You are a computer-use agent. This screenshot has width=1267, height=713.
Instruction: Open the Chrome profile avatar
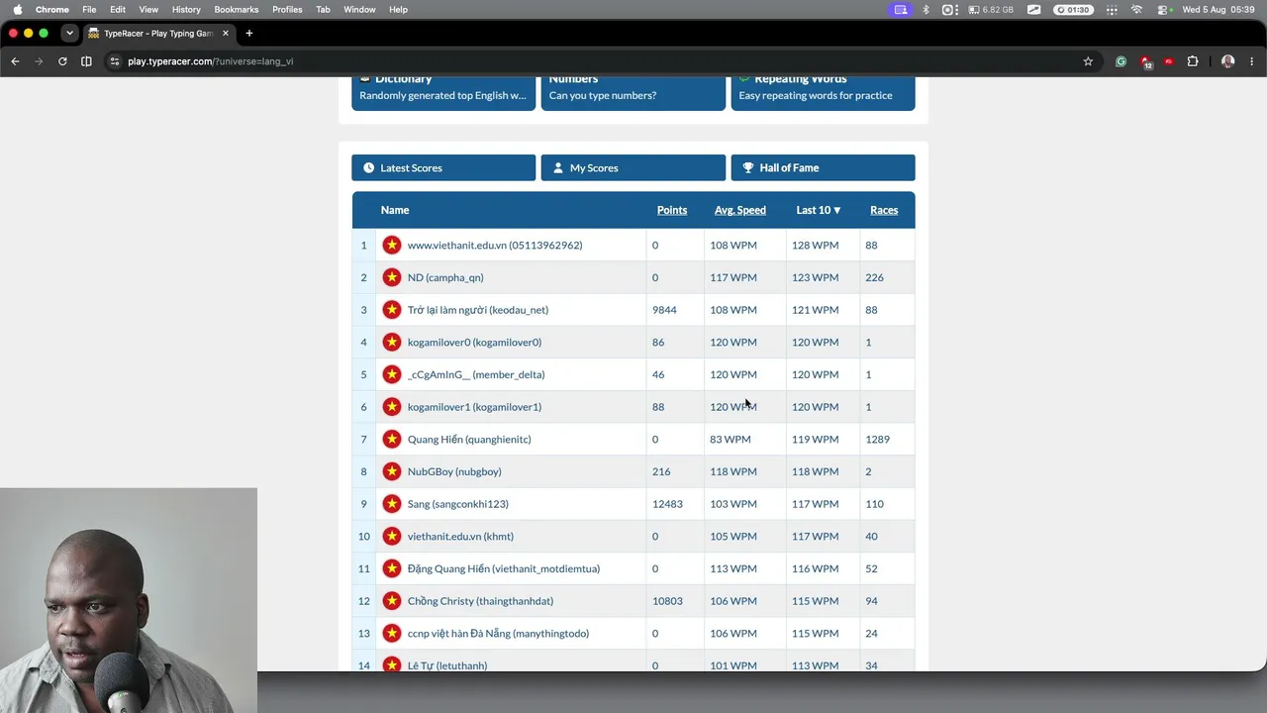pyautogui.click(x=1227, y=61)
